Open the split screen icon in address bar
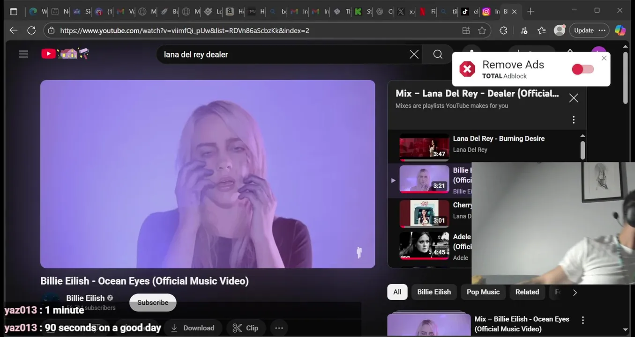Image resolution: width=635 pixels, height=337 pixels. coord(466,30)
